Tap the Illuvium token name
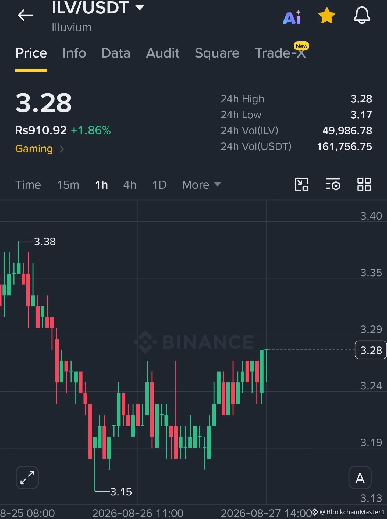This screenshot has width=387, height=519. [x=72, y=27]
